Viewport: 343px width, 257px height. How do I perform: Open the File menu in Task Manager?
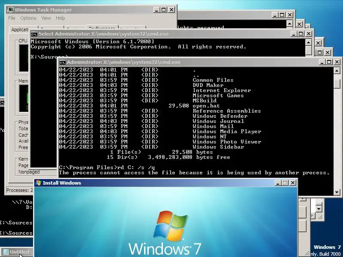[12, 18]
